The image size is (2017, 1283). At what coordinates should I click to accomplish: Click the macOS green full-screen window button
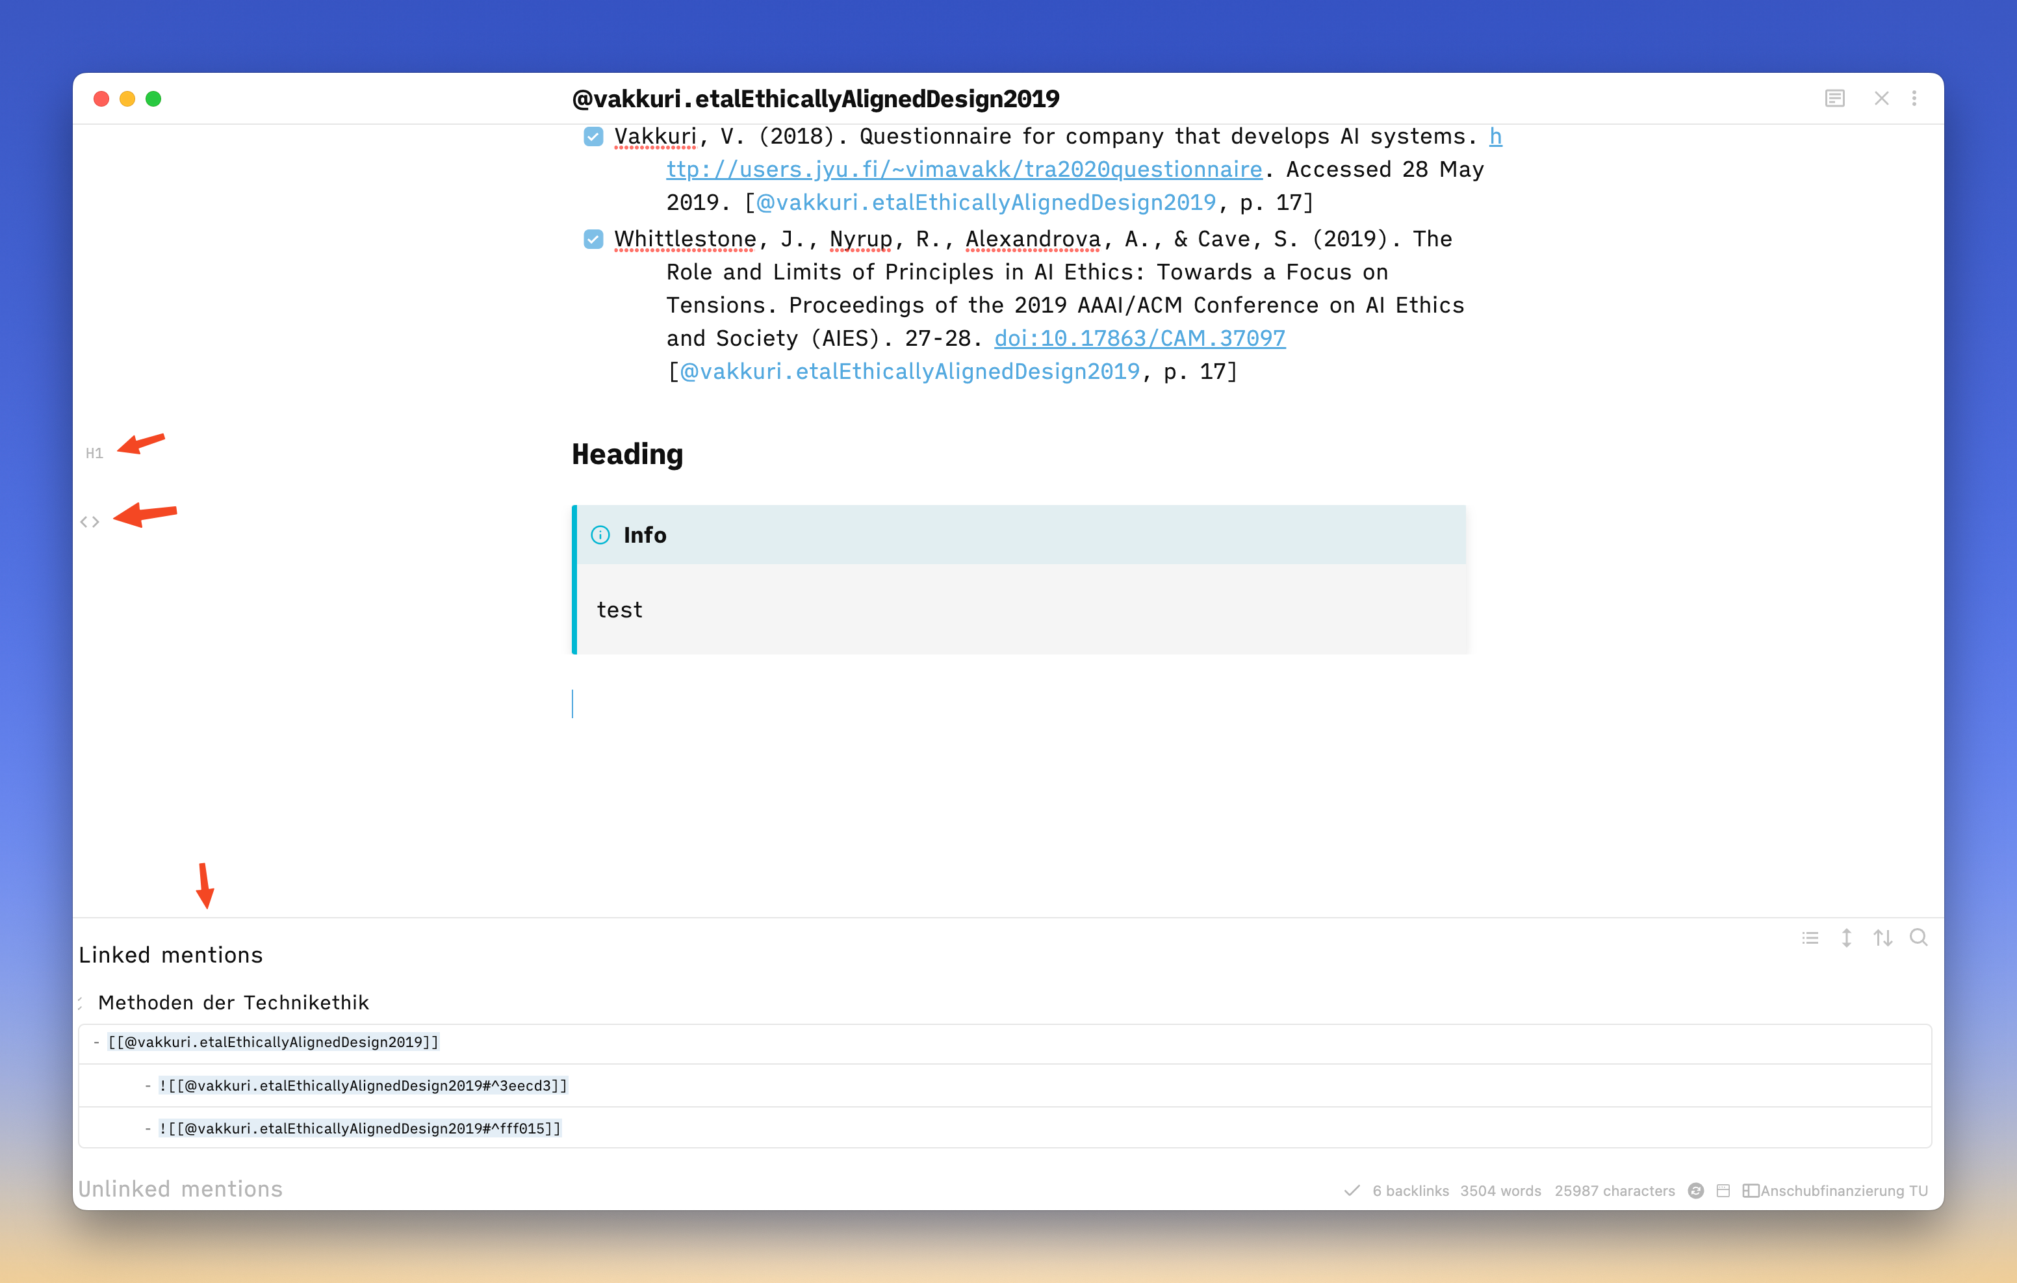tap(153, 99)
